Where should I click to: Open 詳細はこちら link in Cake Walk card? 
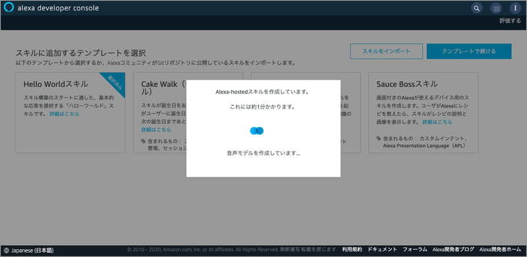tap(156, 130)
